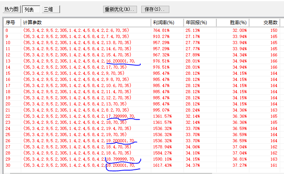Select row with 序号 9

point(144,36)
